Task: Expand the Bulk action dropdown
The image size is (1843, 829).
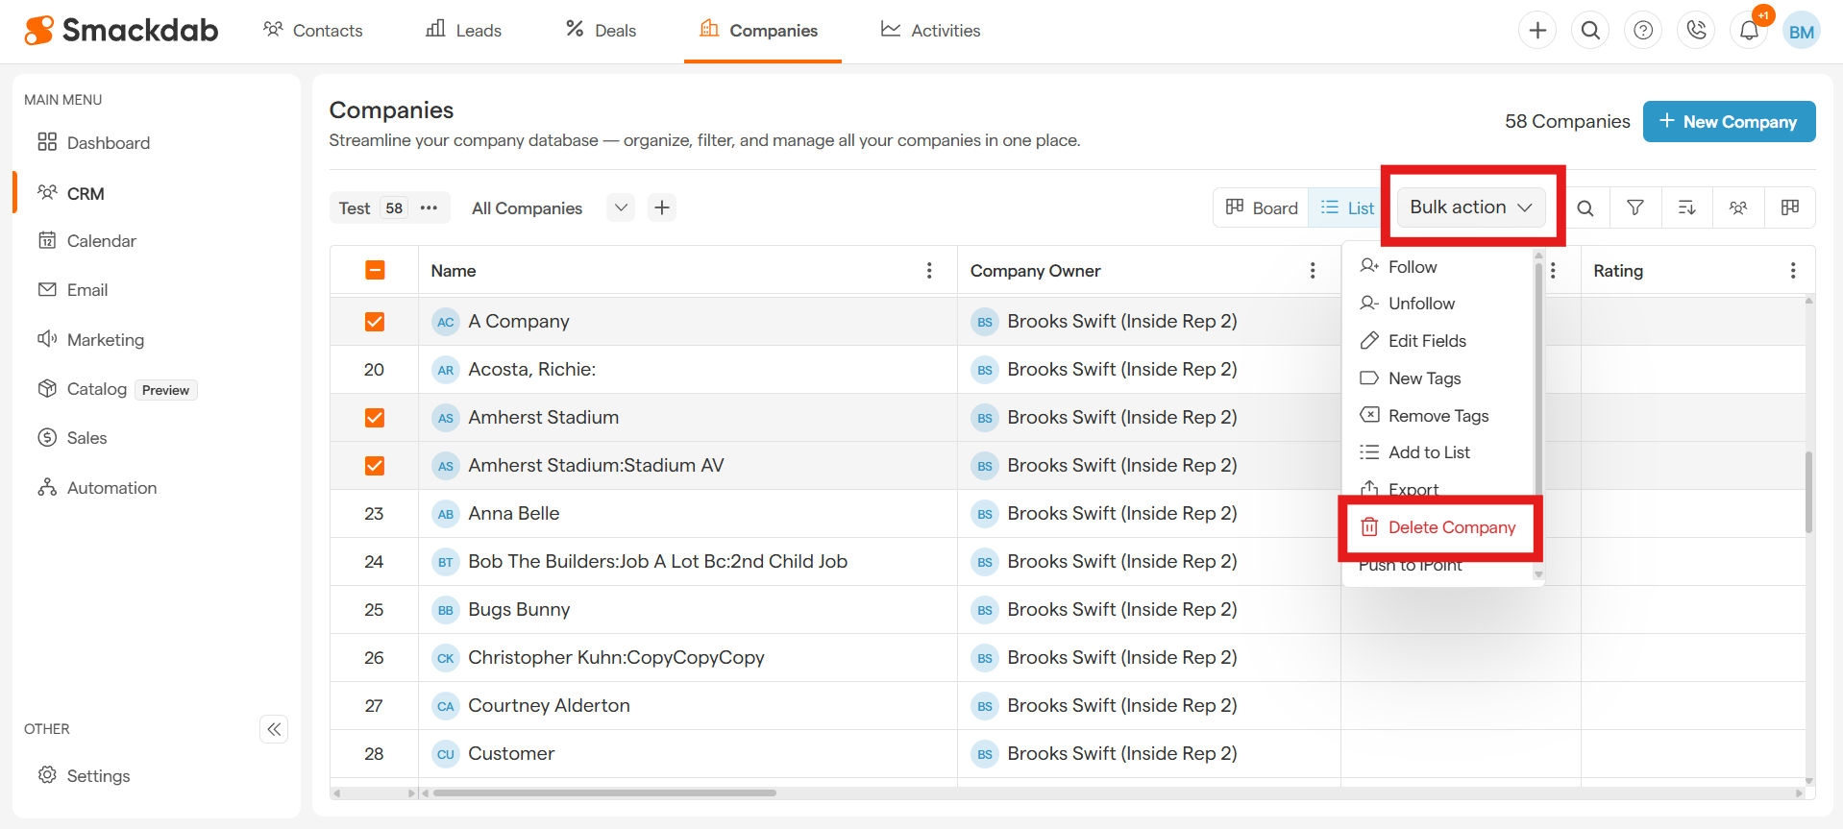Action: click(1470, 207)
